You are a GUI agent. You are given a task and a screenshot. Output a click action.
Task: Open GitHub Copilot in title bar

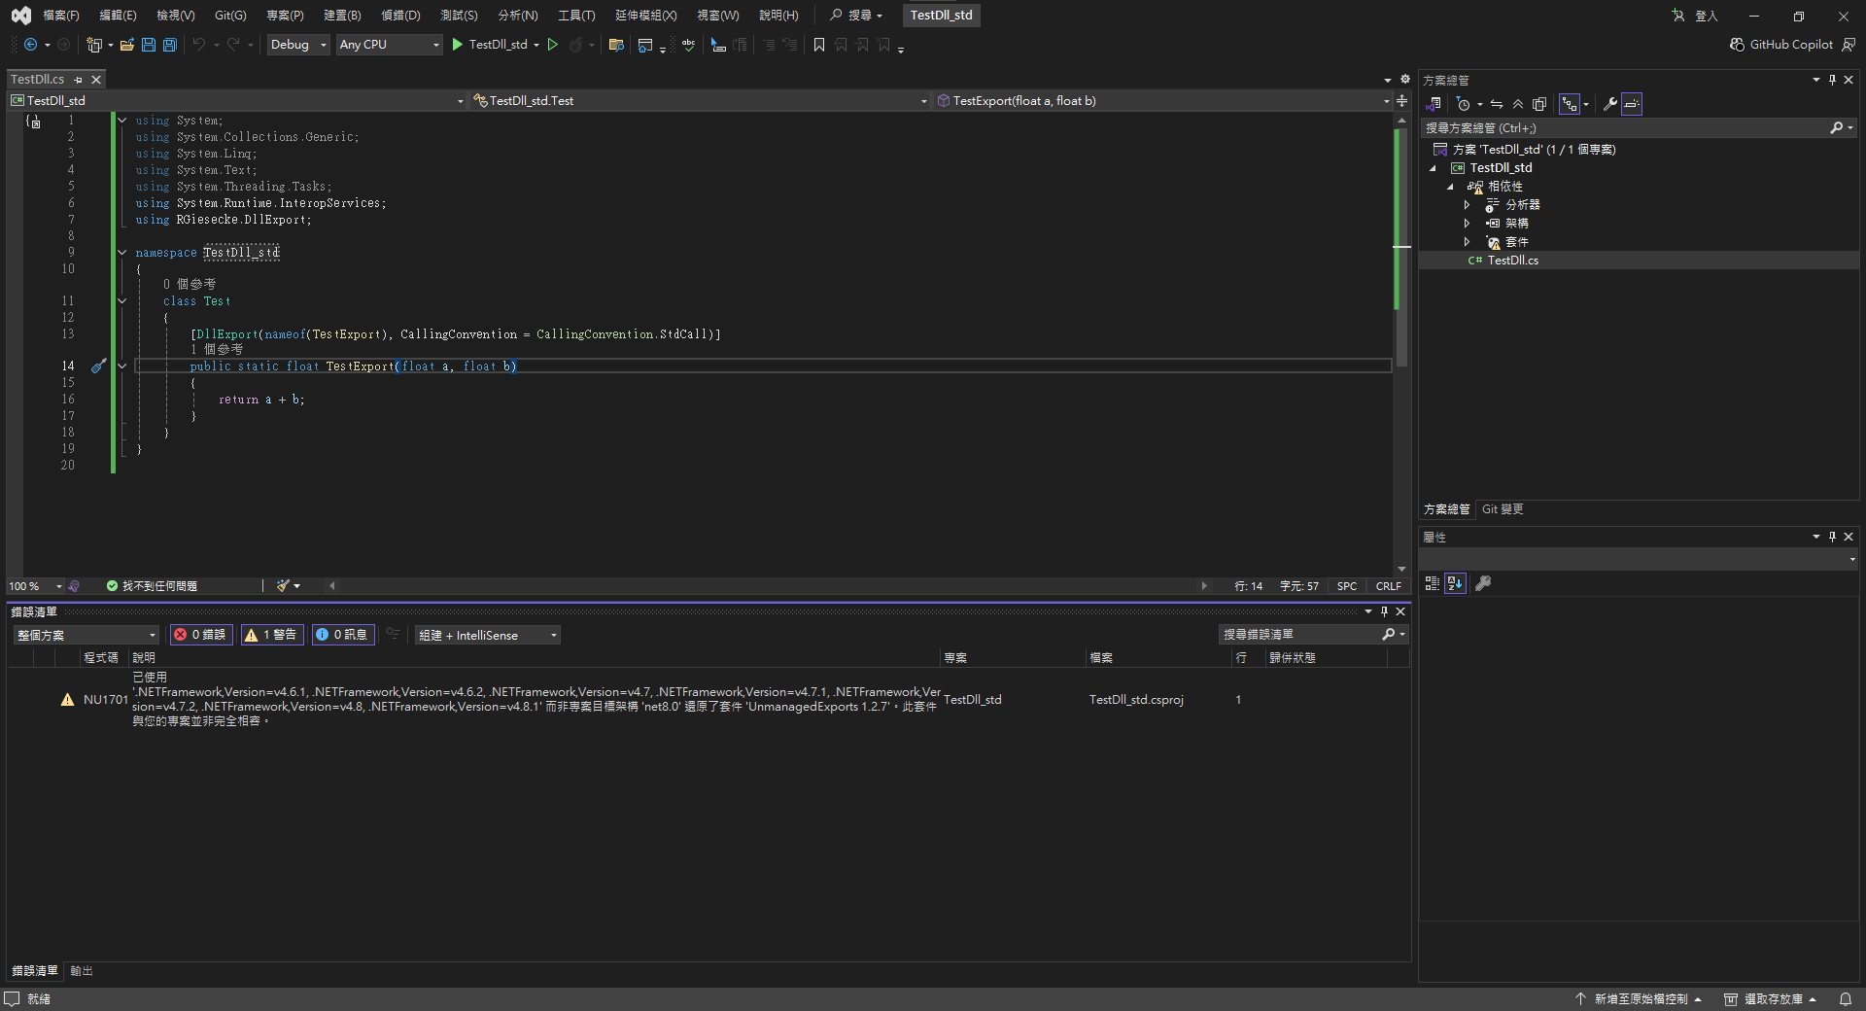(1780, 45)
